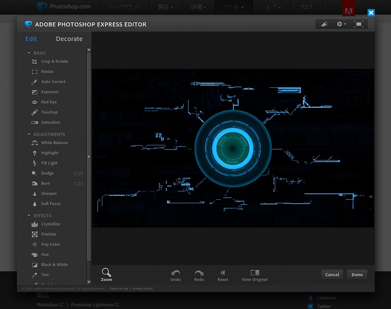Pick the Burn tool icon
The height and width of the screenshot is (309, 391).
[35, 184]
